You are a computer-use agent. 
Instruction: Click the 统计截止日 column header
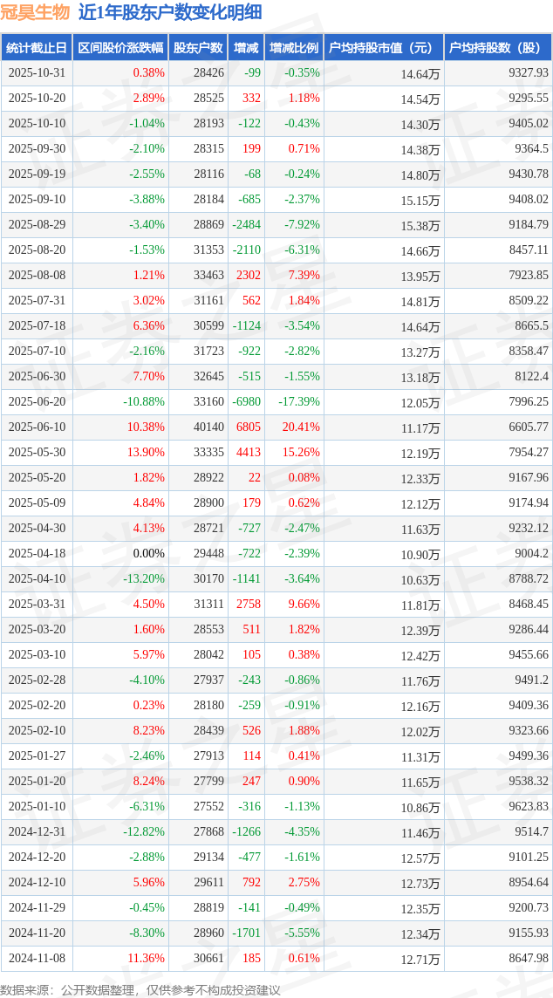(36, 48)
